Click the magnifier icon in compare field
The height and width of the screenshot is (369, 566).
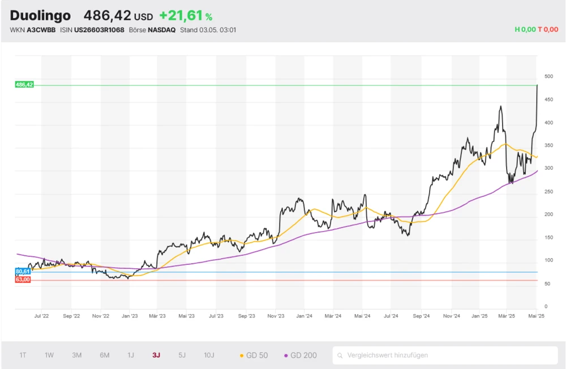point(340,355)
